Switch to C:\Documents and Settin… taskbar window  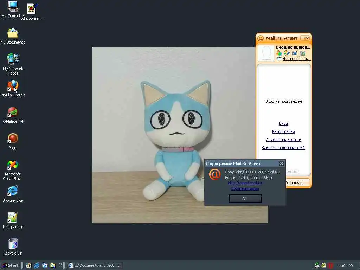(x=95, y=265)
